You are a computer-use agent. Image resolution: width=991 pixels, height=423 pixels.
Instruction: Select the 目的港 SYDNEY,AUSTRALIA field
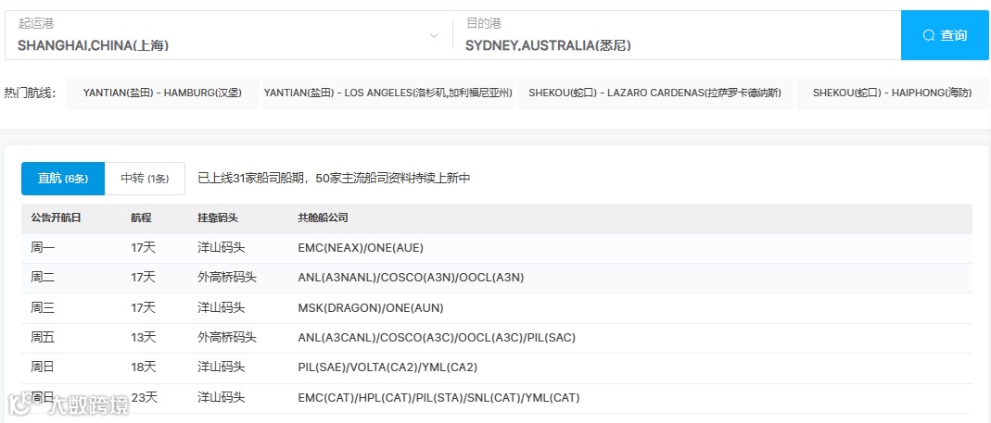coord(677,35)
